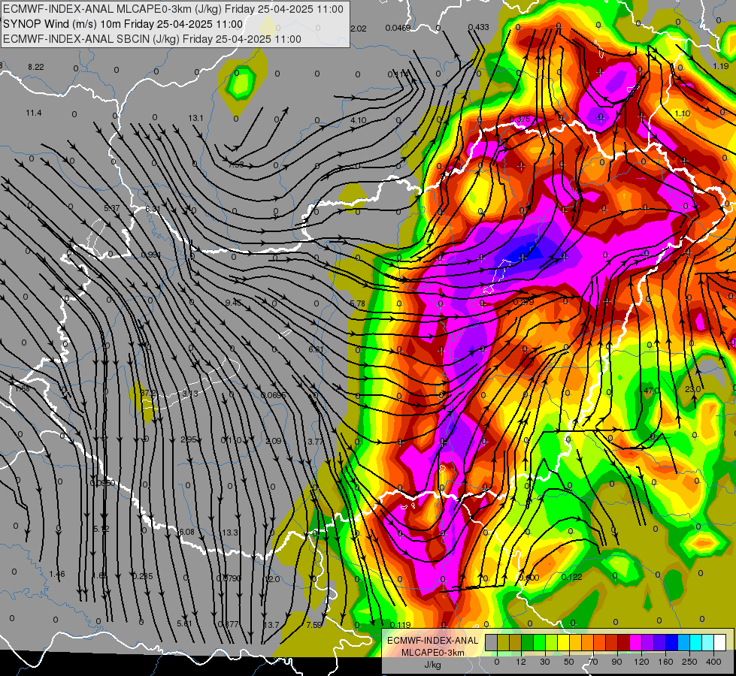Click the cyan swatch above the 250 tick
Image resolution: width=736 pixels, height=676 pixels.
(695, 642)
